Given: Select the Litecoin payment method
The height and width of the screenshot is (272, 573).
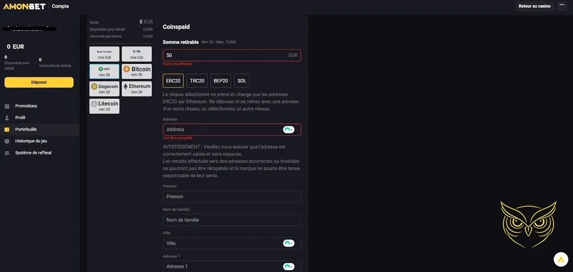Looking at the screenshot, I should click(x=104, y=106).
